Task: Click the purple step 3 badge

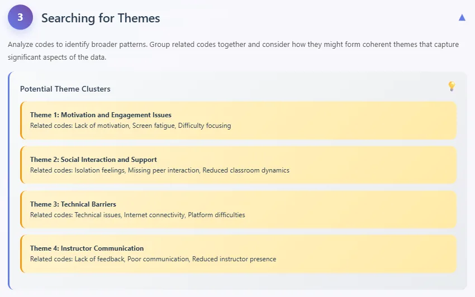Action: pos(20,17)
